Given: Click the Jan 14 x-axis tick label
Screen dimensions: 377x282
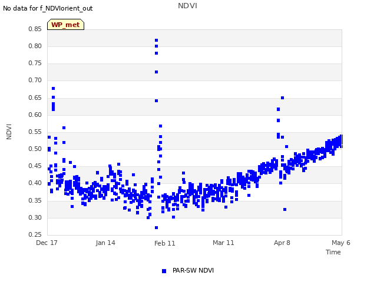Looking at the screenshot, I should [105, 243].
